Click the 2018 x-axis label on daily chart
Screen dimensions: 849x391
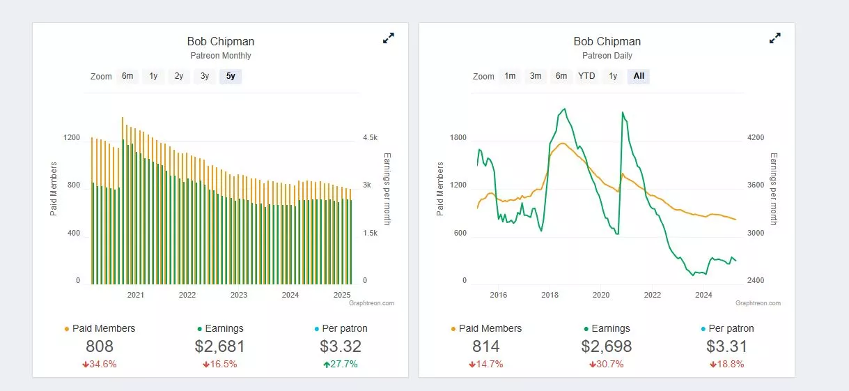pyautogui.click(x=550, y=295)
